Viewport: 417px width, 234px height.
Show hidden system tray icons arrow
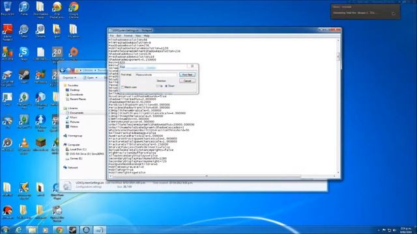click(x=379, y=230)
